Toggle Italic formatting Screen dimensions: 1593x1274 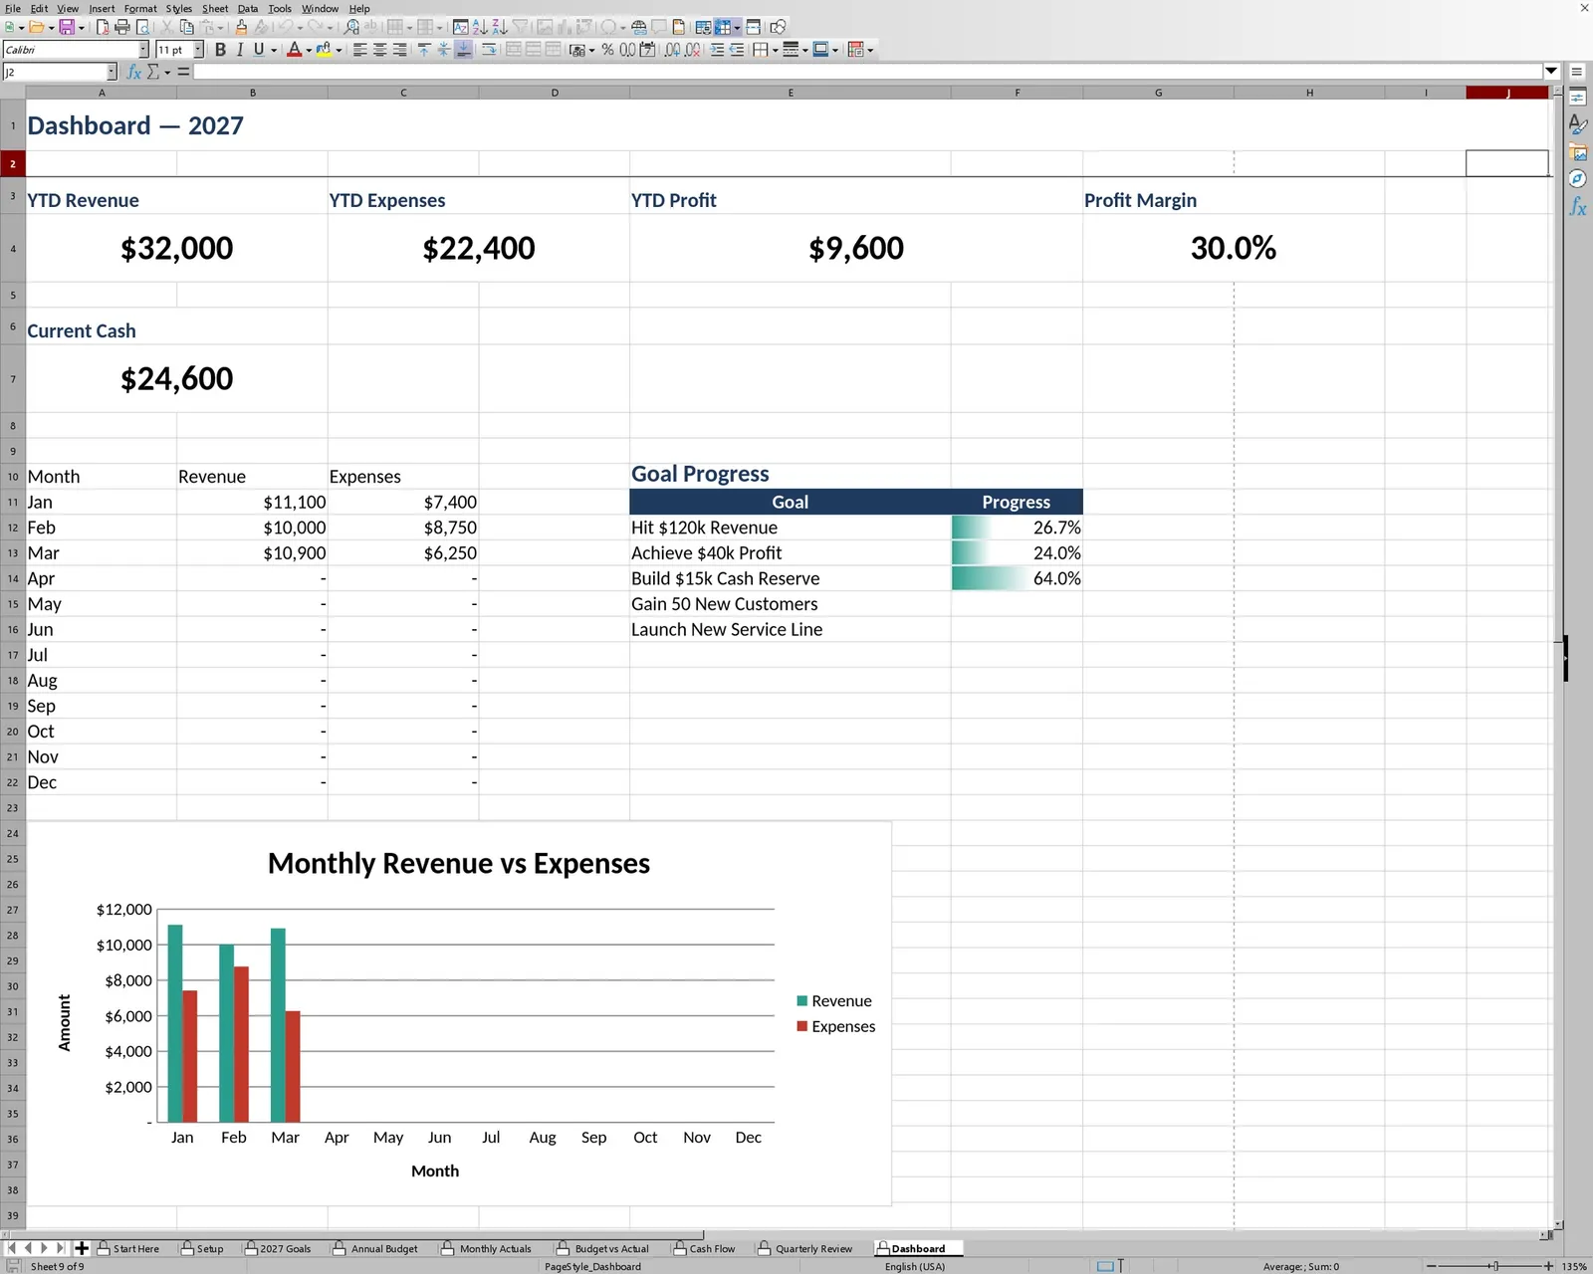(240, 50)
